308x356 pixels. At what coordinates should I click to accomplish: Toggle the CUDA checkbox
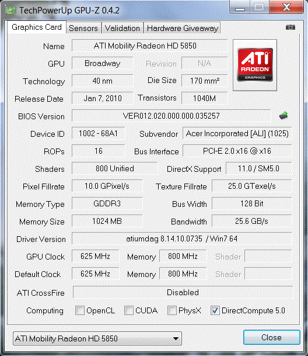[128, 310]
